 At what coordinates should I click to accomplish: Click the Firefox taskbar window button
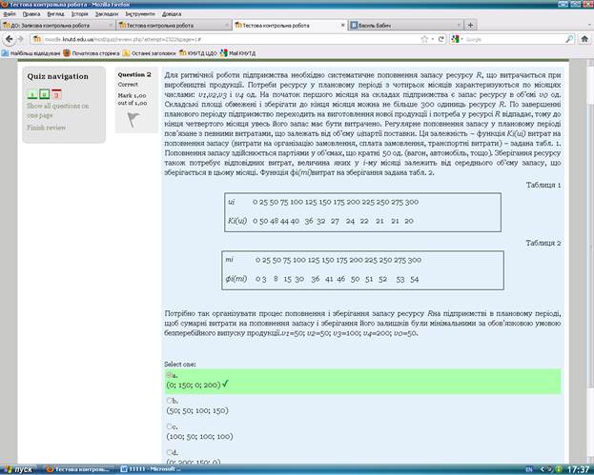click(79, 469)
